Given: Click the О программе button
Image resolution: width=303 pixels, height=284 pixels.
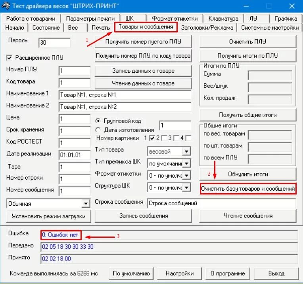Looking at the screenshot, I should pos(228,273).
